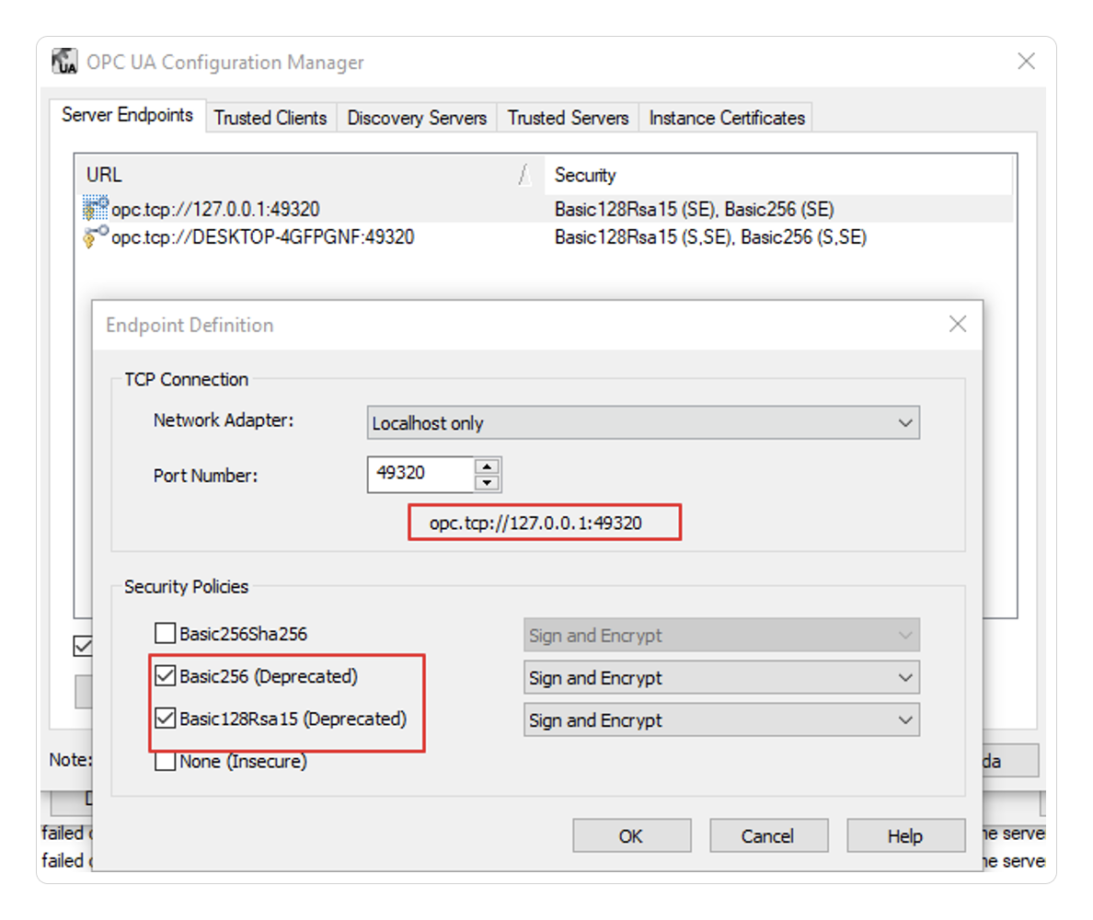Decrease the port number with down arrow
This screenshot has height=920, width=1093.
coord(488,483)
